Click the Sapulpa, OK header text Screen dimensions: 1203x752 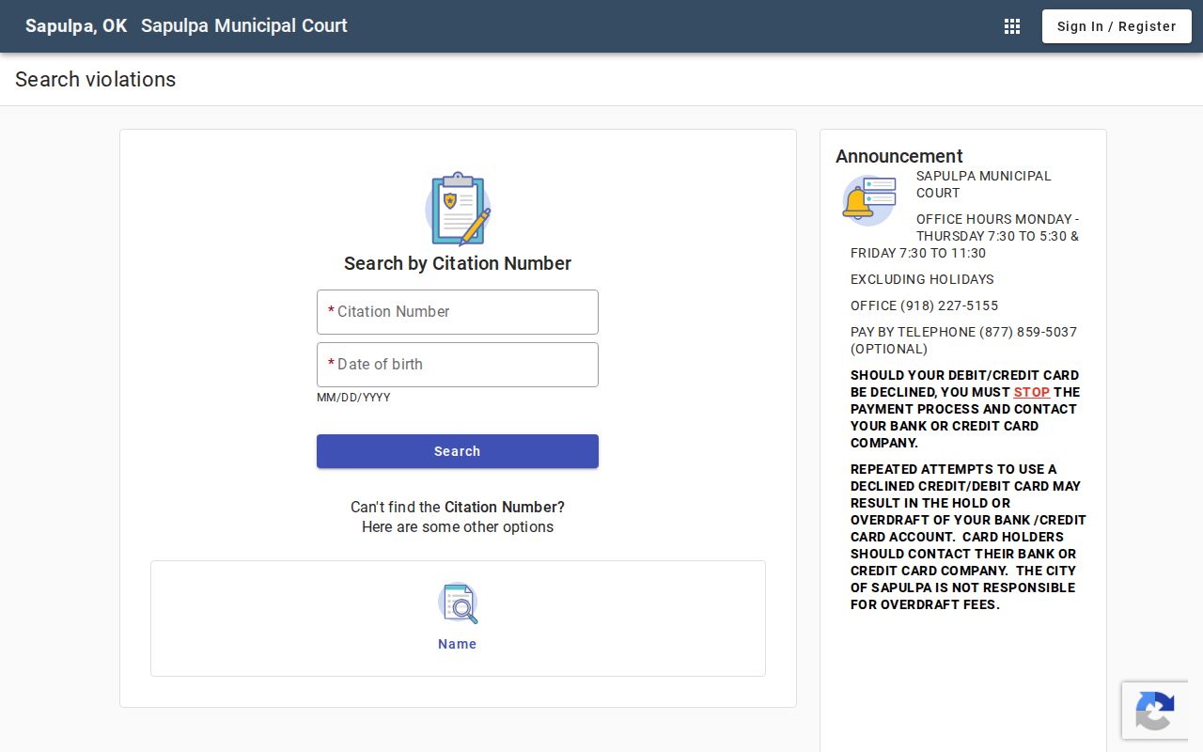pos(76,25)
